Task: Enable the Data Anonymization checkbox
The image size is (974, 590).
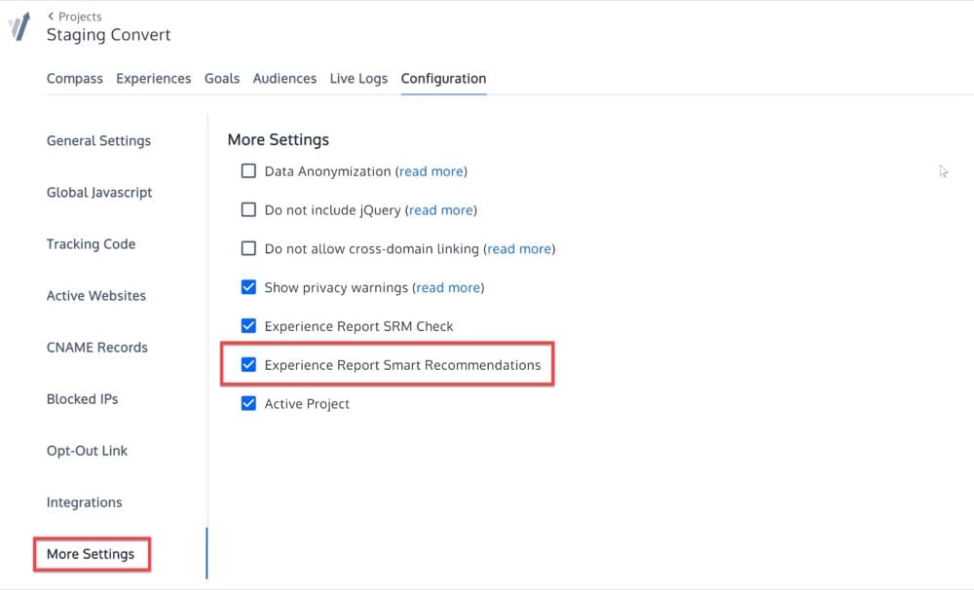Action: (248, 171)
